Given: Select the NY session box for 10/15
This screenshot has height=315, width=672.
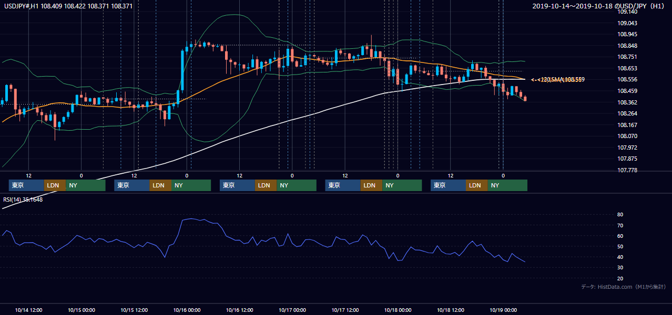Looking at the screenshot, I should coord(191,185).
